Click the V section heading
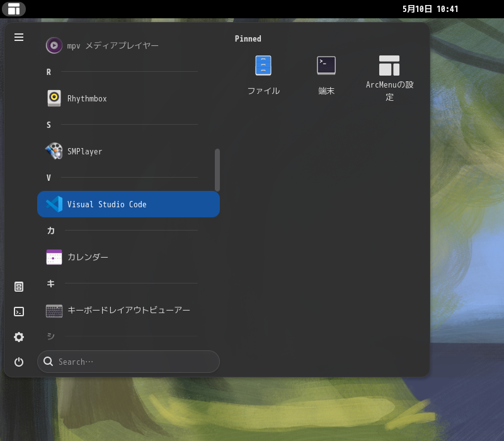This screenshot has width=504, height=441. point(49,178)
